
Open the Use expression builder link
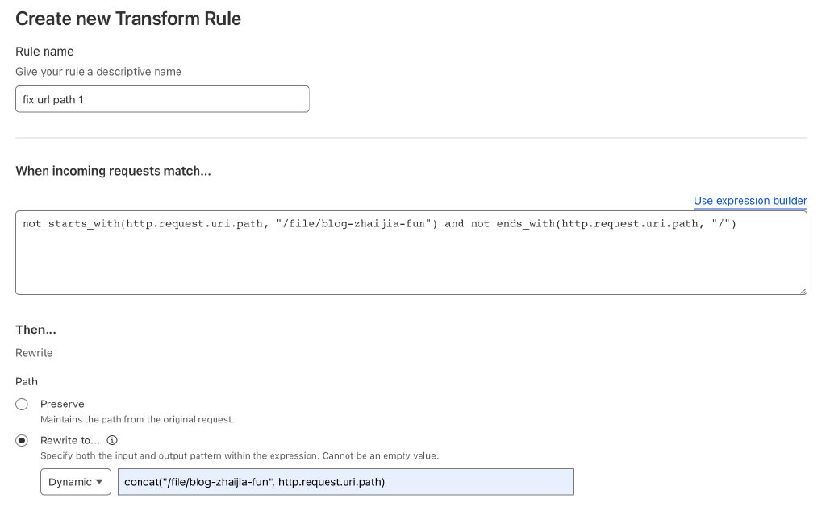(x=749, y=201)
